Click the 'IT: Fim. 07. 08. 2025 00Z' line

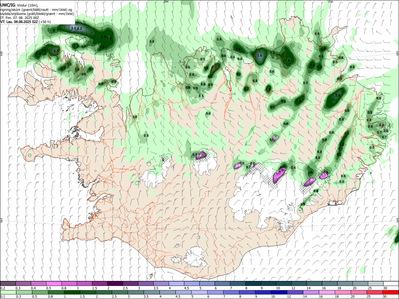pos(20,18)
